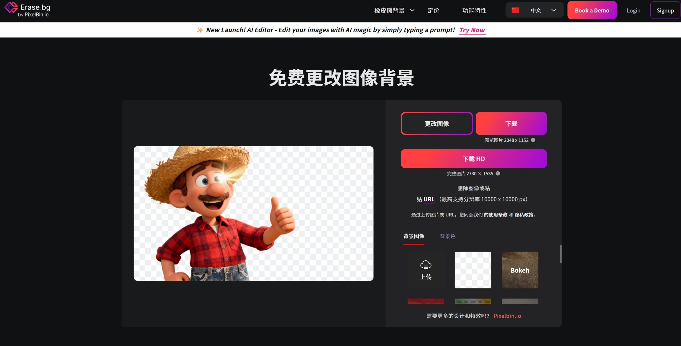
Task: Select the transparent checkerboard background option
Action: (x=473, y=270)
